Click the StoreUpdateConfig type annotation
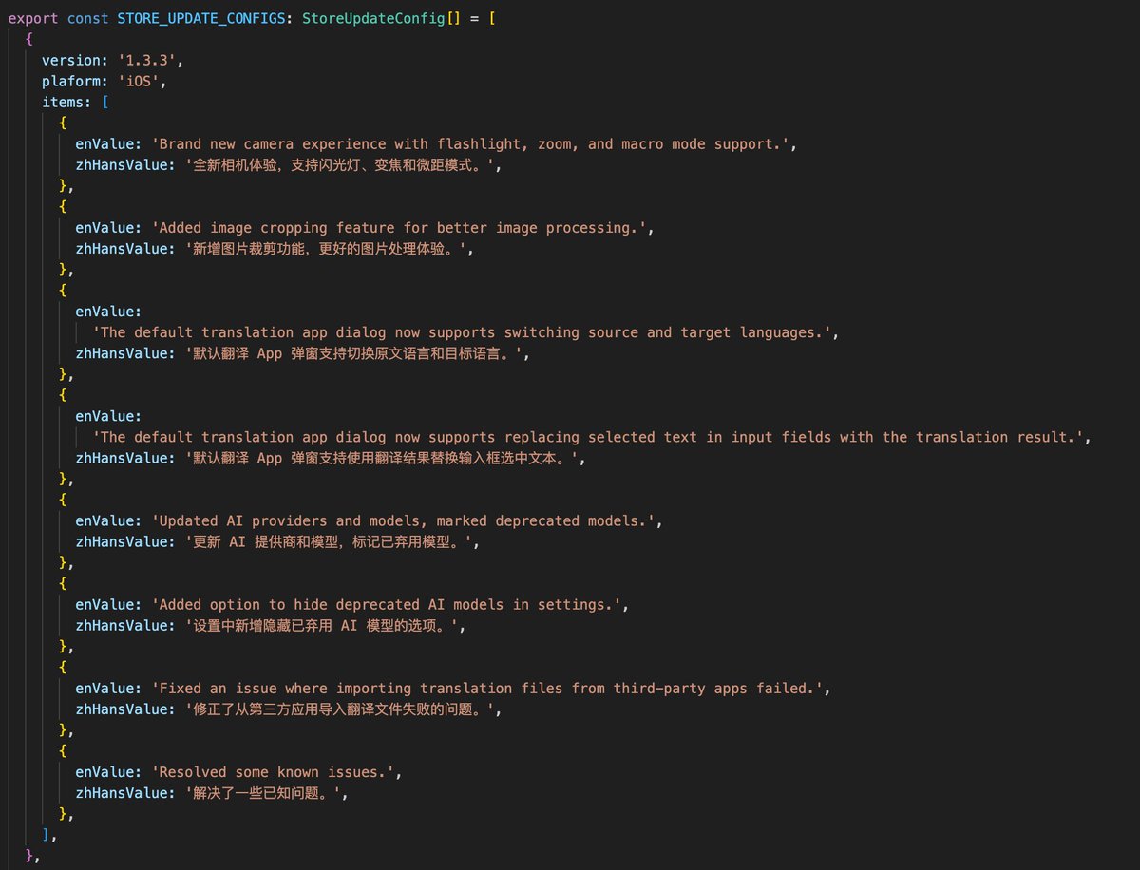Viewport: 1140px width, 870px height. point(373,18)
